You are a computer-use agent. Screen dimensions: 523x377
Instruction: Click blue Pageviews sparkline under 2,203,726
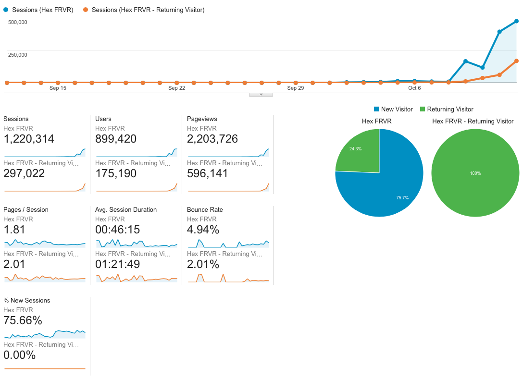point(228,153)
